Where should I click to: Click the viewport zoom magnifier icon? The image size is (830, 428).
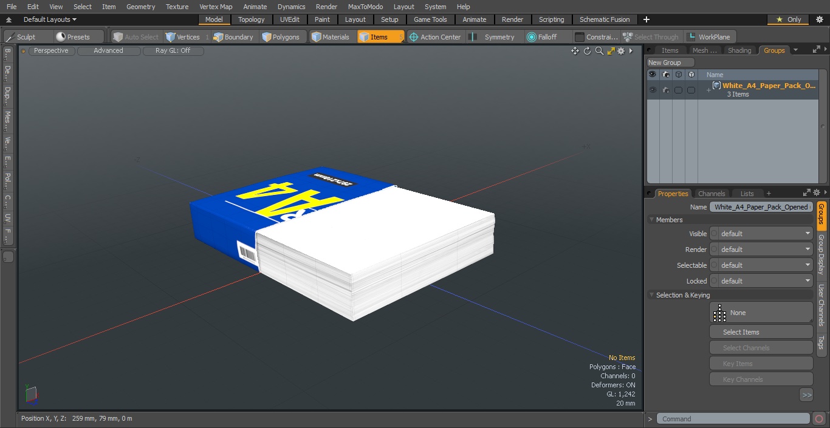tap(599, 51)
